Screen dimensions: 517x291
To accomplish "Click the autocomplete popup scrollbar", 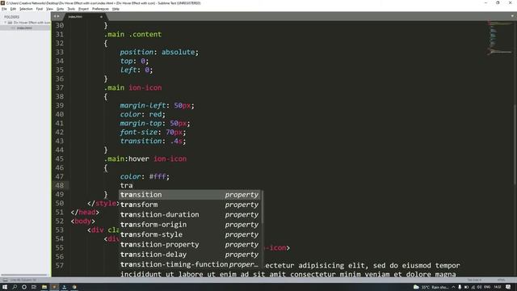I will coord(262,207).
